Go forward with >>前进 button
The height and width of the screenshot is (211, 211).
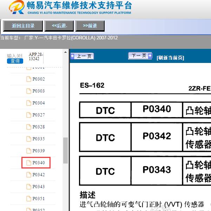[x=90, y=26]
